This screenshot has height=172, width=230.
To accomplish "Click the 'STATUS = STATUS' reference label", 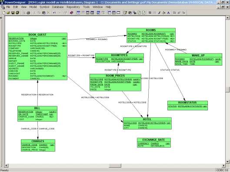I will click(170, 70).
